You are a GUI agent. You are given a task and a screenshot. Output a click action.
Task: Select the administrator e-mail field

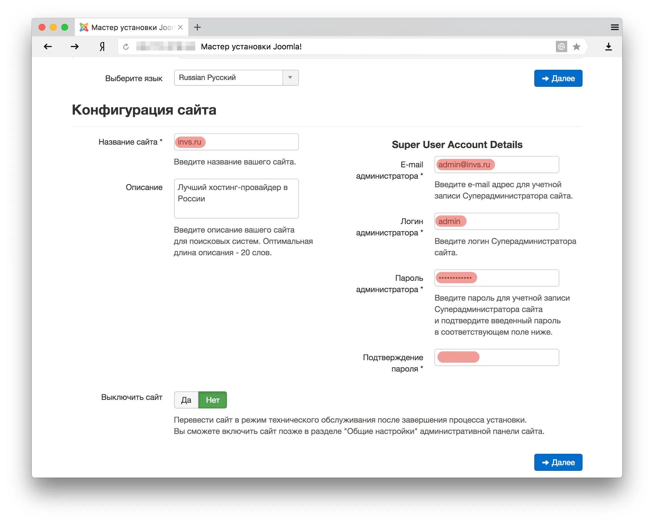point(497,165)
